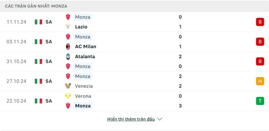Click red B badge for Lazio match
Viewport: 269px width, 131px height.
260,22
